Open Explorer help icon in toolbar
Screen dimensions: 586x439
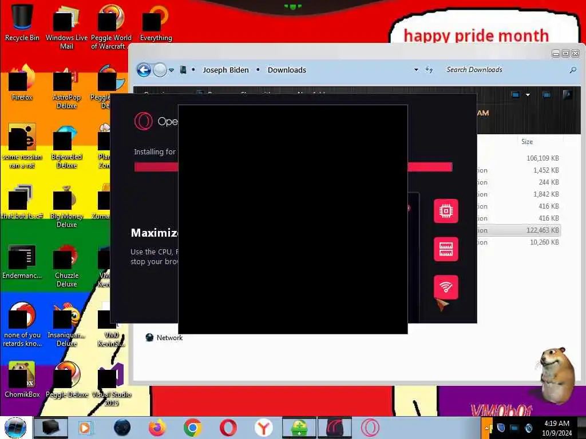point(567,95)
